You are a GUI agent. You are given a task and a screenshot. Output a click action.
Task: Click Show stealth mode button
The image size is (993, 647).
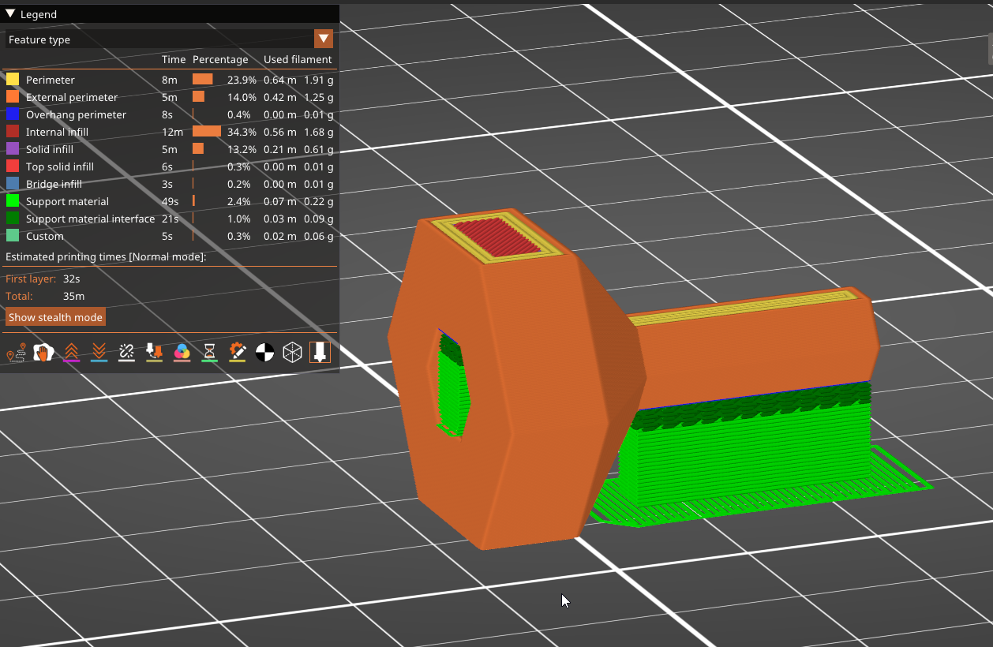(55, 317)
